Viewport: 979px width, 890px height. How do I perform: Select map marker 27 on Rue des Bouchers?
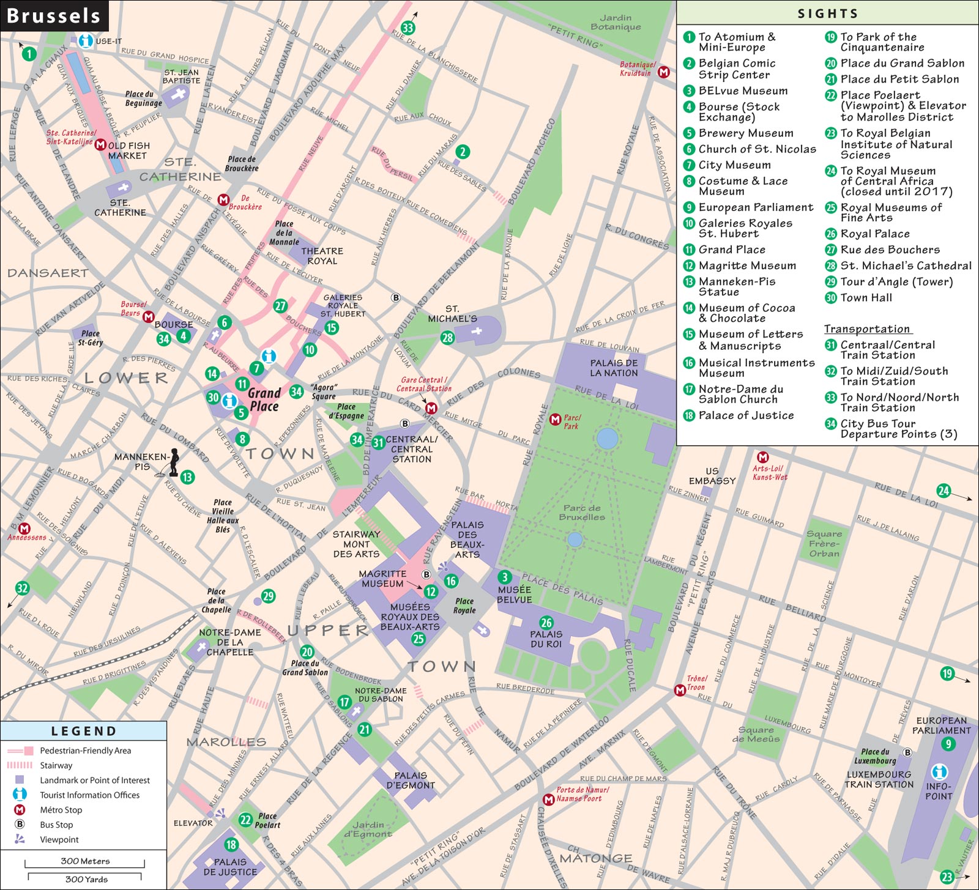280,306
